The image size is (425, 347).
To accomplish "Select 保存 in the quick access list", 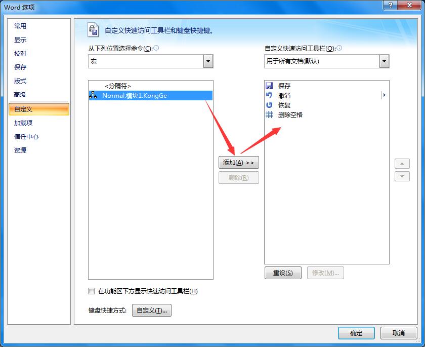I will pos(327,86).
